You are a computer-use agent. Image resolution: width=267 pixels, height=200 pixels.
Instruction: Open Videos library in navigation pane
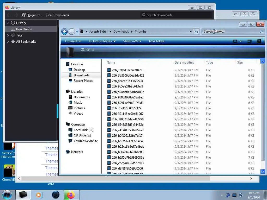78,114
